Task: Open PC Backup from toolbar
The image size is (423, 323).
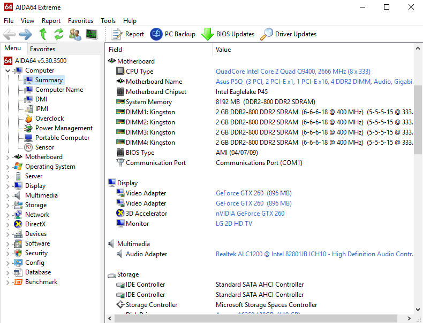Action: pyautogui.click(x=172, y=34)
